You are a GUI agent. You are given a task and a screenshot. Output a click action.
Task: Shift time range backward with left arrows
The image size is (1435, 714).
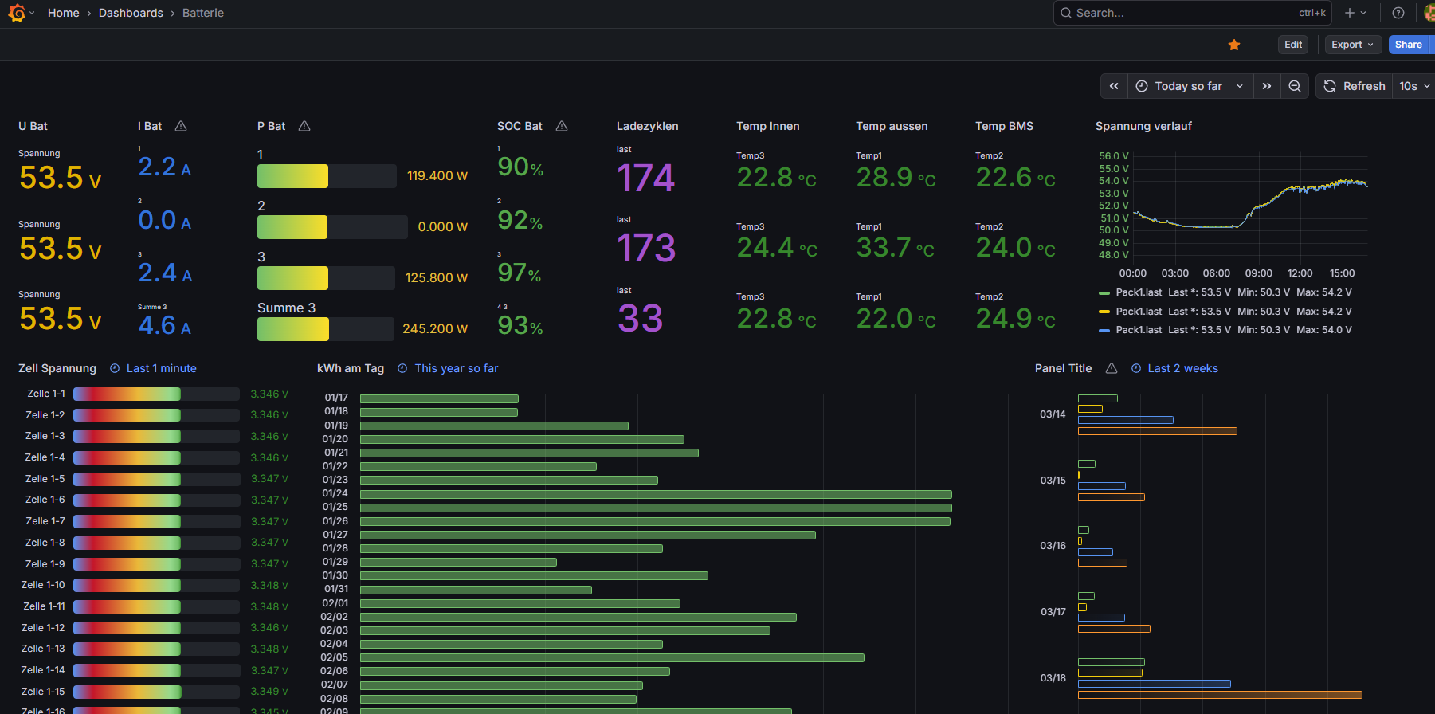pos(1114,86)
